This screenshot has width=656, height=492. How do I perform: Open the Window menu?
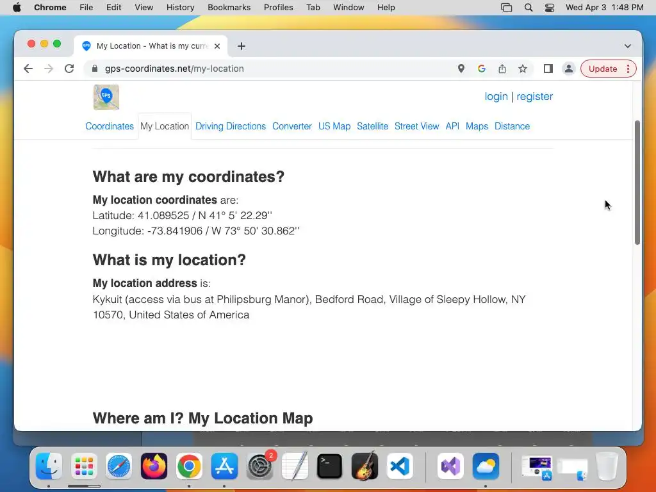pos(348,8)
